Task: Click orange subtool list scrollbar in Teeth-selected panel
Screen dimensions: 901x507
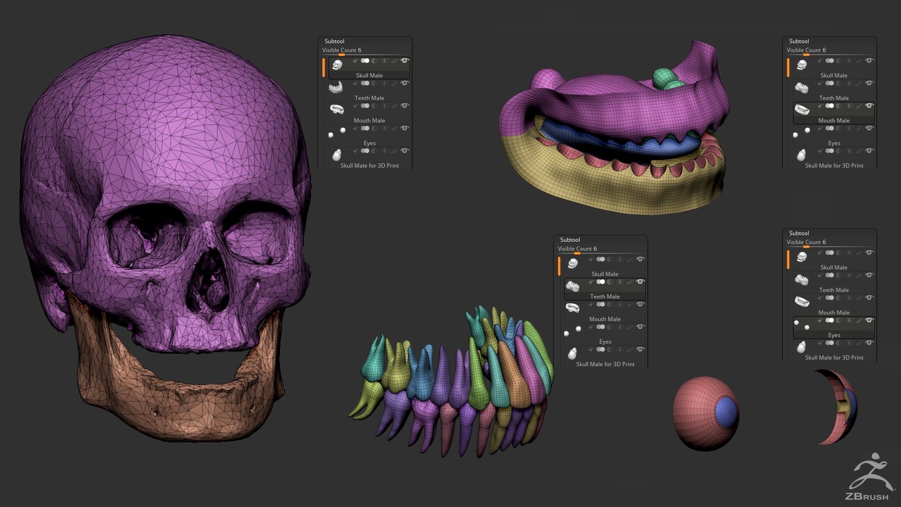Action: [559, 266]
